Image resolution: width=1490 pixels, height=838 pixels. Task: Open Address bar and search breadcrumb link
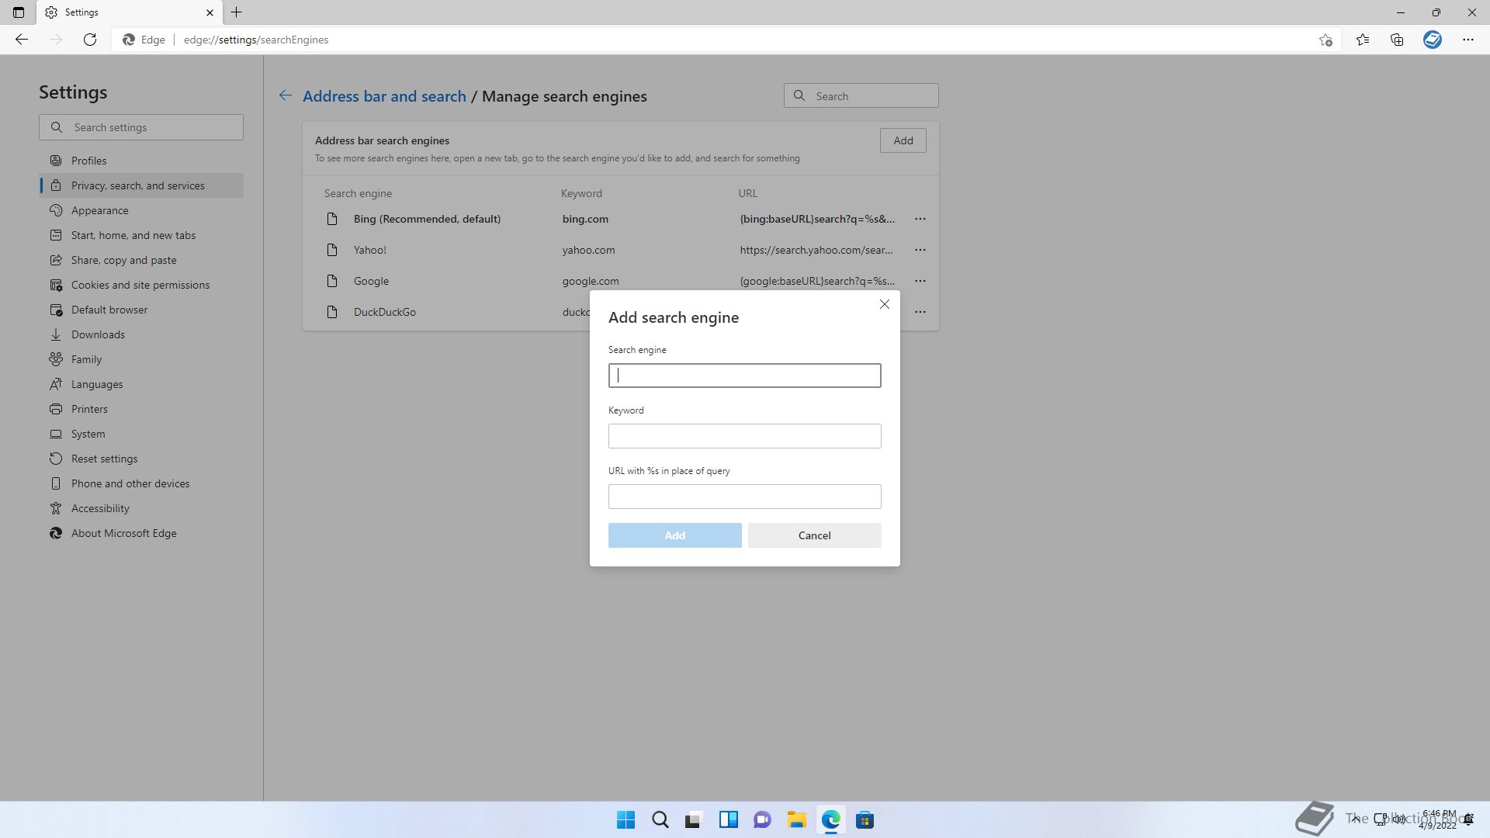[x=384, y=96]
